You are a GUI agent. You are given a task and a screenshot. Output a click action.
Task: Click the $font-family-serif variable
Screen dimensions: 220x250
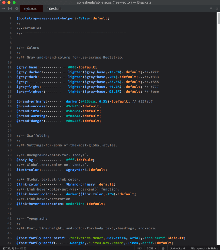click(35, 243)
